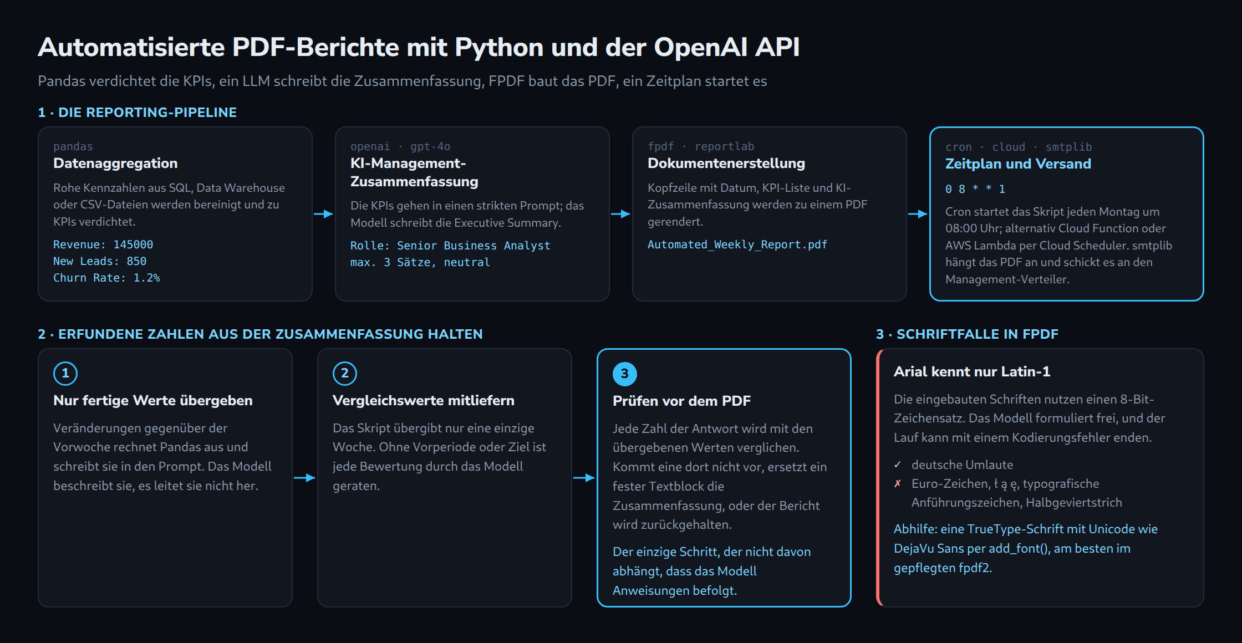Click the paragraph beginning Kopfzeile mit Datum

(x=757, y=205)
